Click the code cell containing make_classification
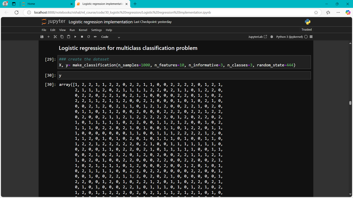 (184, 62)
